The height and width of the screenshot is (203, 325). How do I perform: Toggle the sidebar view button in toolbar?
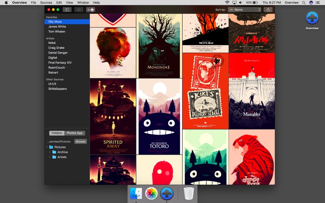[x=67, y=10]
